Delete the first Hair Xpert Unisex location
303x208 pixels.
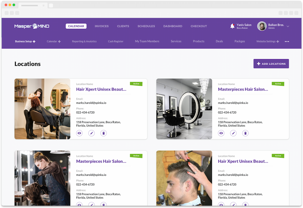click(x=104, y=133)
